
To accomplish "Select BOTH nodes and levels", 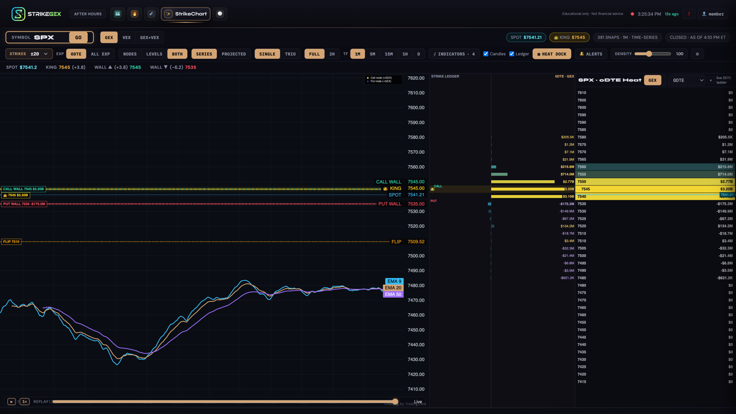I will click(x=177, y=54).
